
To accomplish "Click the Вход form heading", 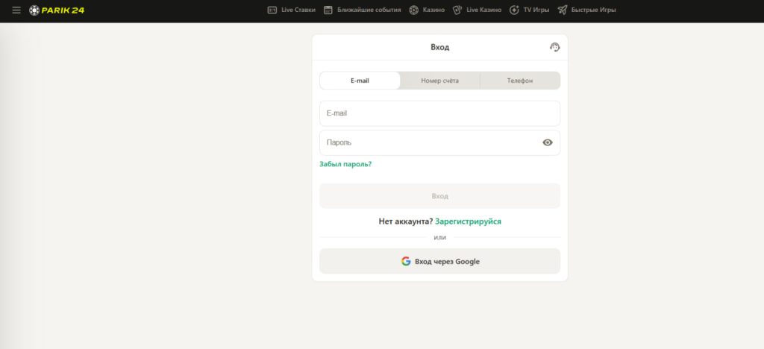I will pyautogui.click(x=440, y=47).
